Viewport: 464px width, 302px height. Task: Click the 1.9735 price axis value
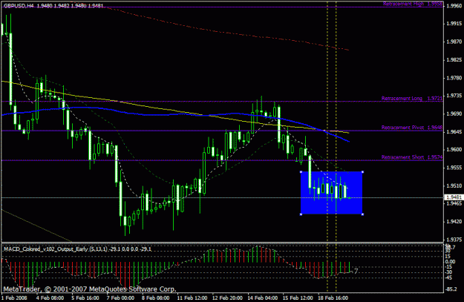click(454, 96)
